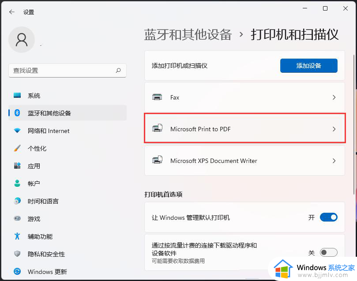This screenshot has width=357, height=281.
Task: Click the Bluetooth icon in the sidebar
Action: pyautogui.click(x=17, y=113)
